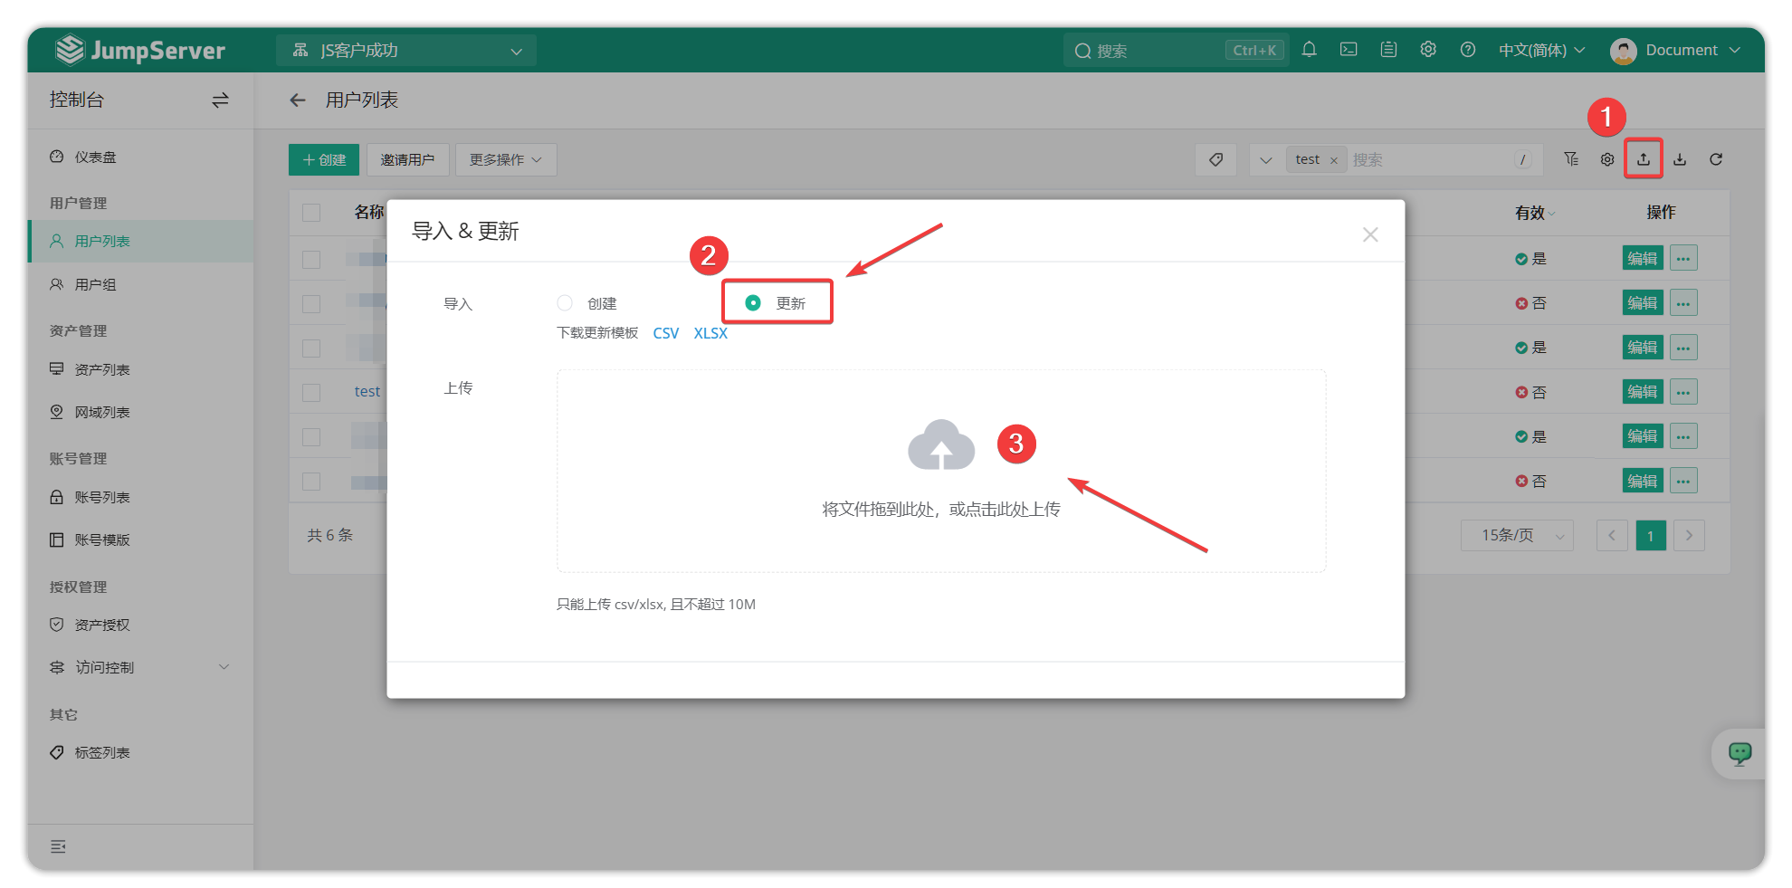Download the CSV update template
1792x888 pixels.
(x=665, y=333)
